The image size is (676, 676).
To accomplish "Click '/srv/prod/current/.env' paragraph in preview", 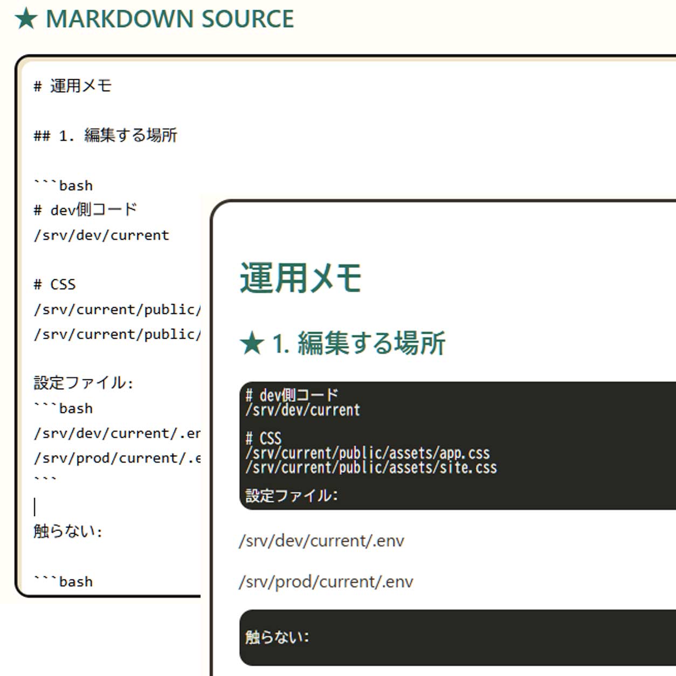I will pos(326,582).
